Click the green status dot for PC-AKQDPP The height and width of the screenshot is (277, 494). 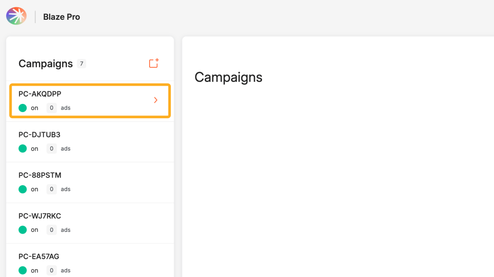[23, 108]
